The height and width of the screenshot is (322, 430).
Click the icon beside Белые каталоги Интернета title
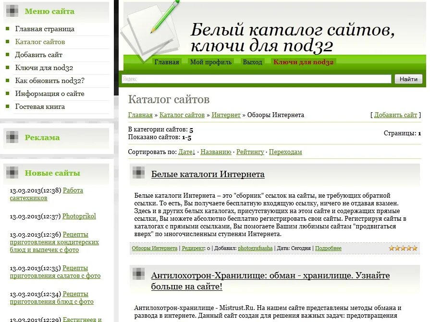138,172
